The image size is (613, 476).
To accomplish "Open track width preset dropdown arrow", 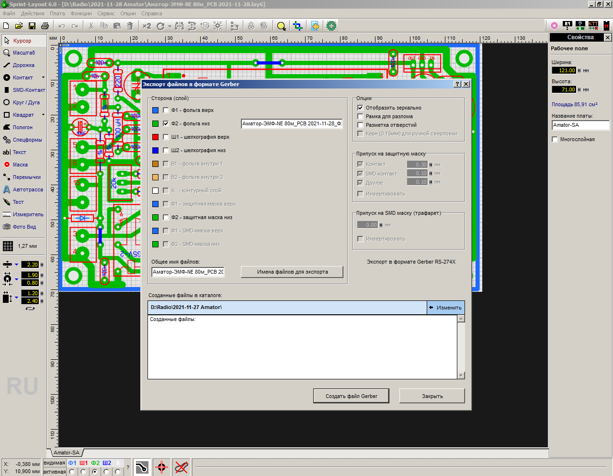I will (16, 265).
